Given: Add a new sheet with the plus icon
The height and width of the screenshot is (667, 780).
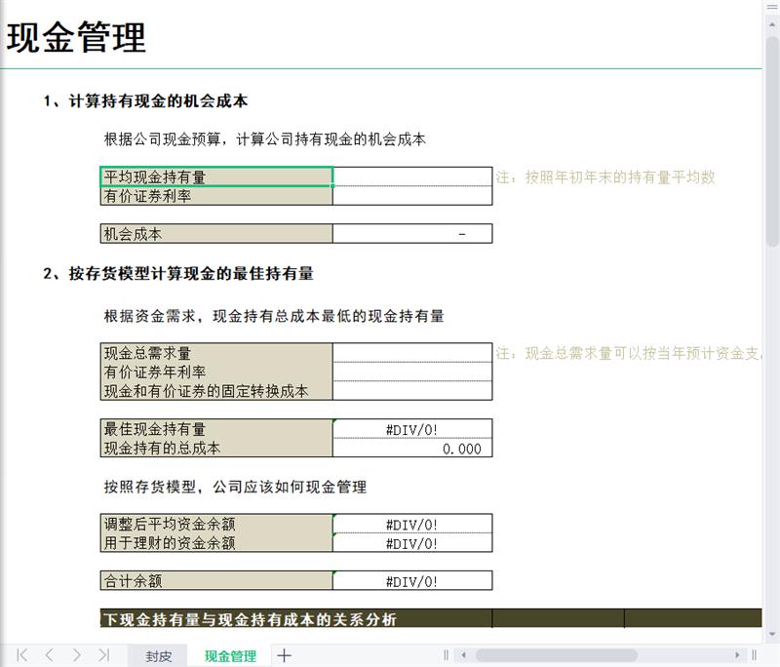Looking at the screenshot, I should pyautogui.click(x=285, y=656).
